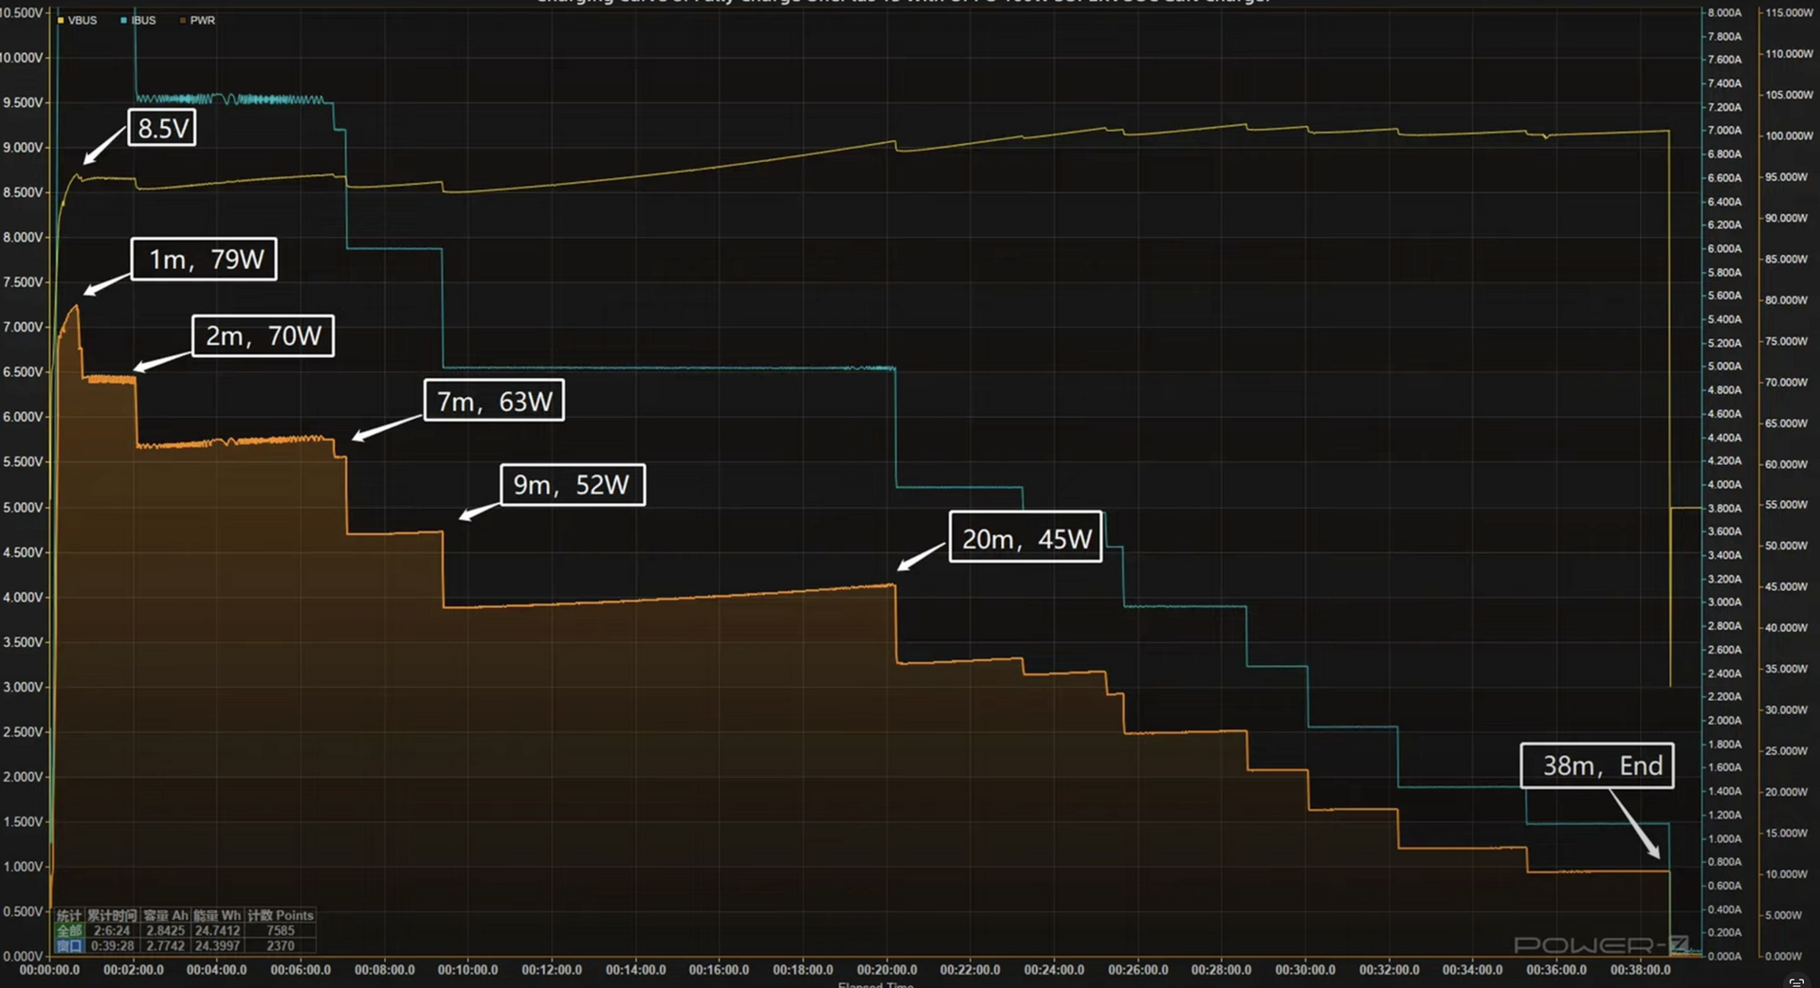Click the 8.5V annotation label

[x=162, y=128]
